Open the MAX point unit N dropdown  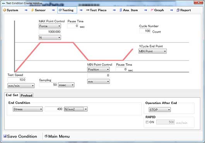click(x=50, y=37)
